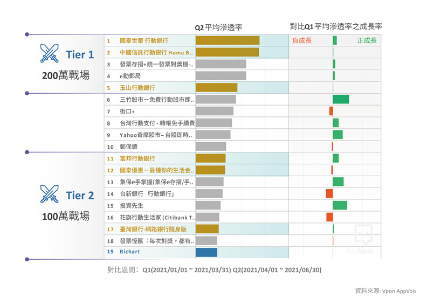The height and width of the screenshot is (299, 427).
Task: Click the red growth bar for 花旗行動生活家
Action: (329, 217)
